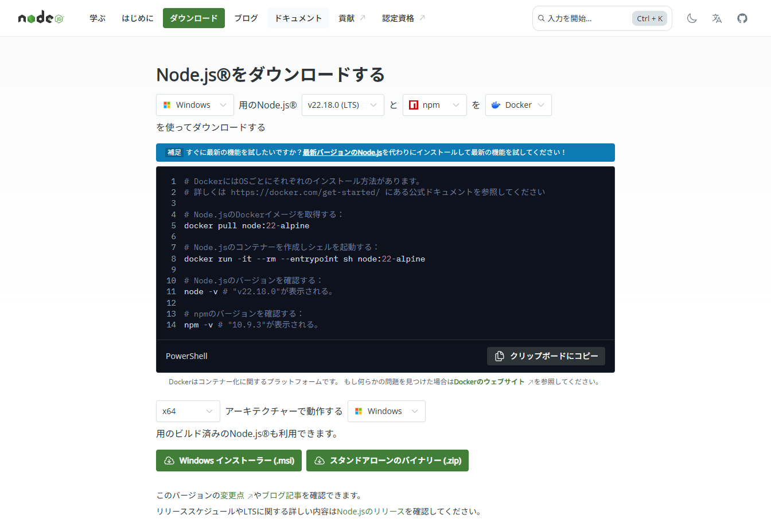This screenshot has height=519, width=771.
Task: Toggle dark mode moon icon
Action: click(692, 18)
